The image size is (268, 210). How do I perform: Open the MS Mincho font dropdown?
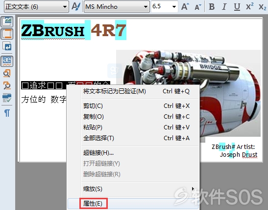point(117,7)
